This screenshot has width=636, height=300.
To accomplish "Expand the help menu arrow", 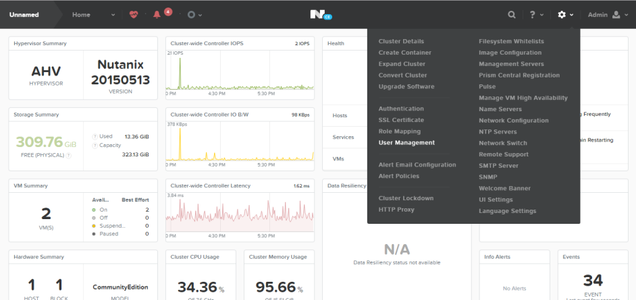I will (x=542, y=15).
